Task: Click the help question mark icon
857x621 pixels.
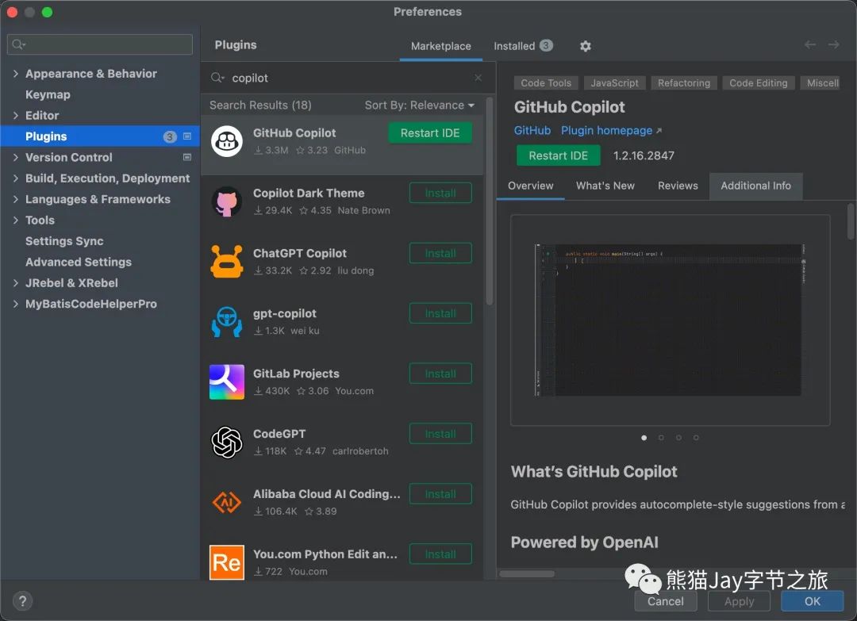Action: tap(21, 600)
